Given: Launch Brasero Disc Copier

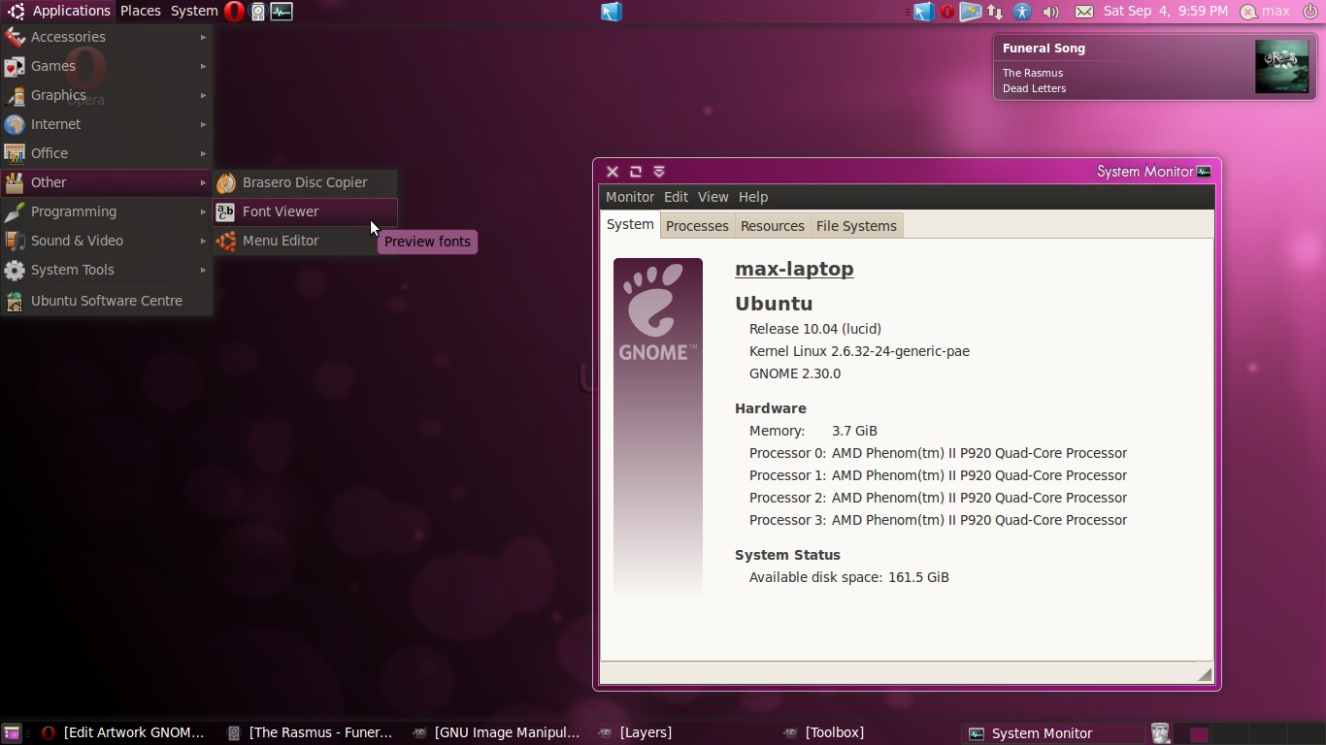Looking at the screenshot, I should (x=305, y=182).
